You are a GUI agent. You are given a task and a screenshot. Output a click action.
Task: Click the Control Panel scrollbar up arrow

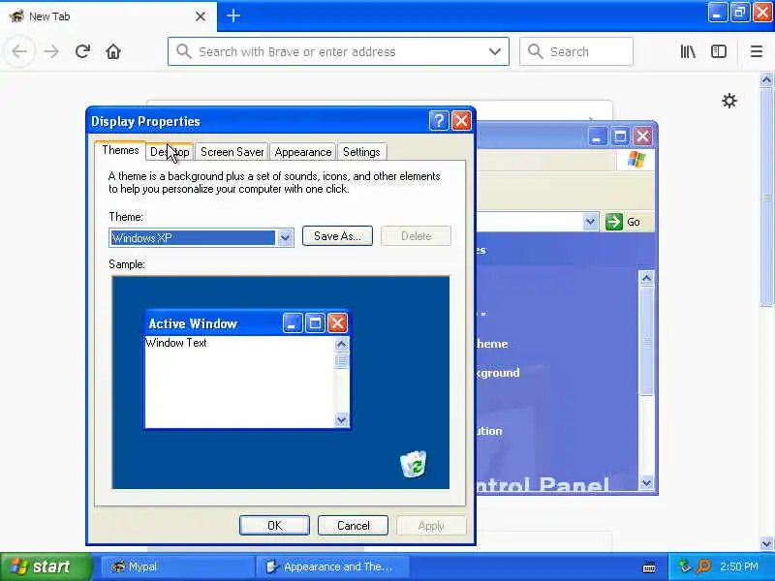(646, 278)
